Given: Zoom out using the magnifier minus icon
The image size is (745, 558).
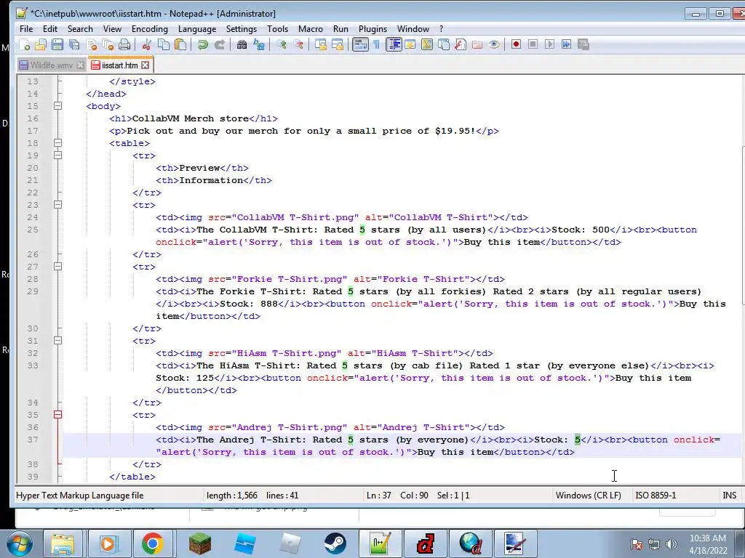Looking at the screenshot, I should (298, 44).
